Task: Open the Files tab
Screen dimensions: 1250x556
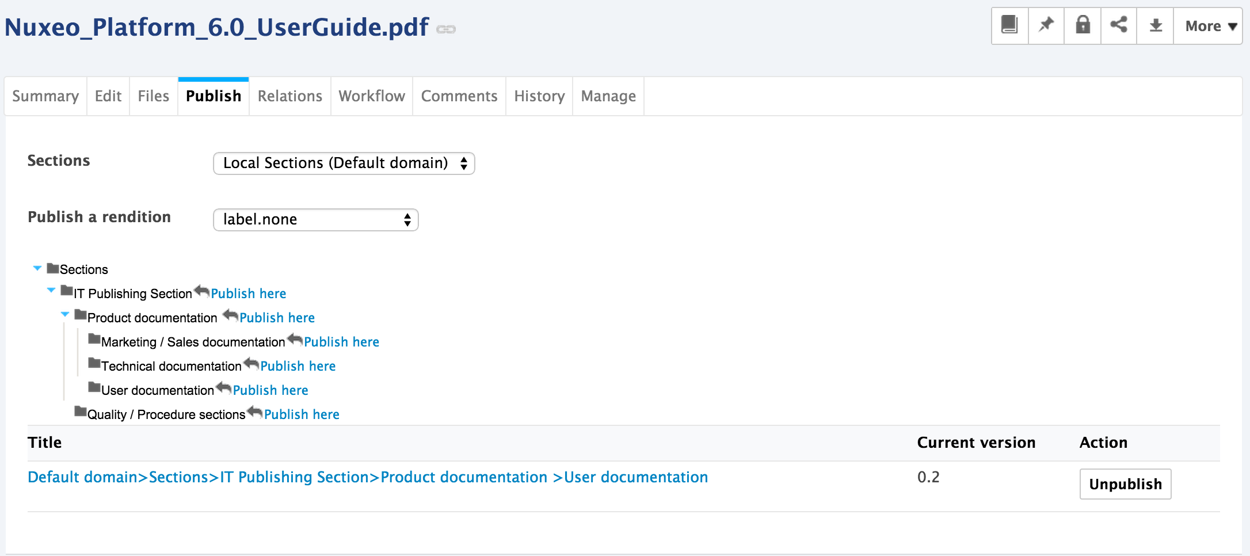Action: coord(154,96)
